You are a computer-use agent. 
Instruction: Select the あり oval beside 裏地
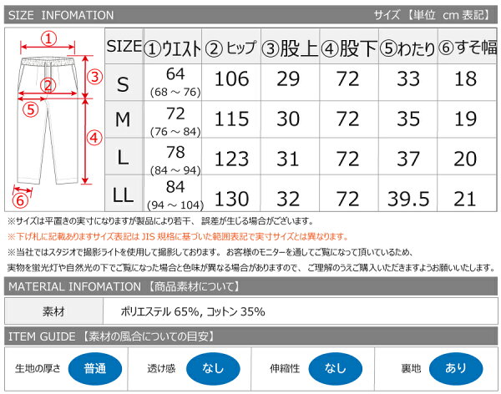point(455,369)
